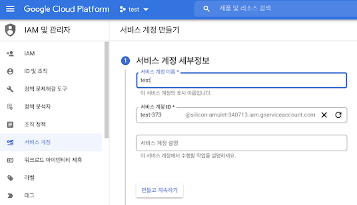Viewport: 357px width, 205px height.
Task: Click the IAM 및 관리자 sidebar title
Action: (47, 30)
